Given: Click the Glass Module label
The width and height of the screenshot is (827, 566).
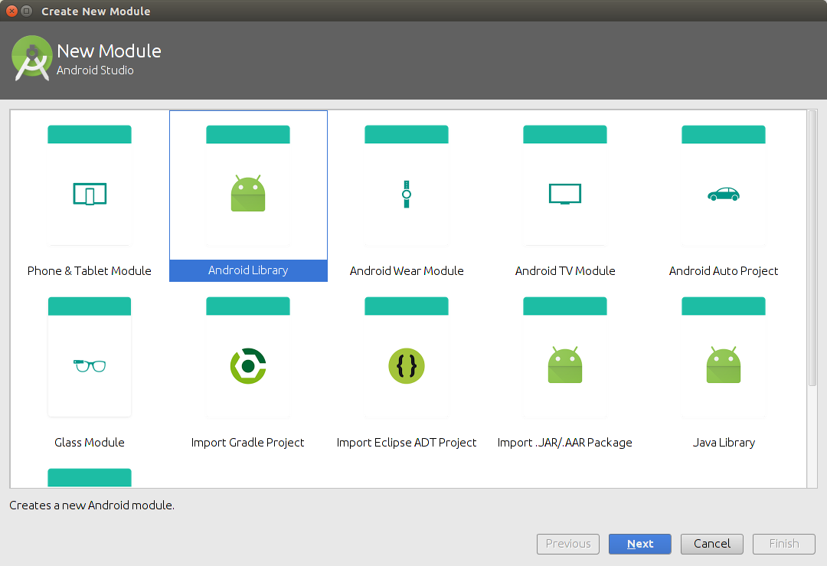Looking at the screenshot, I should point(90,442).
